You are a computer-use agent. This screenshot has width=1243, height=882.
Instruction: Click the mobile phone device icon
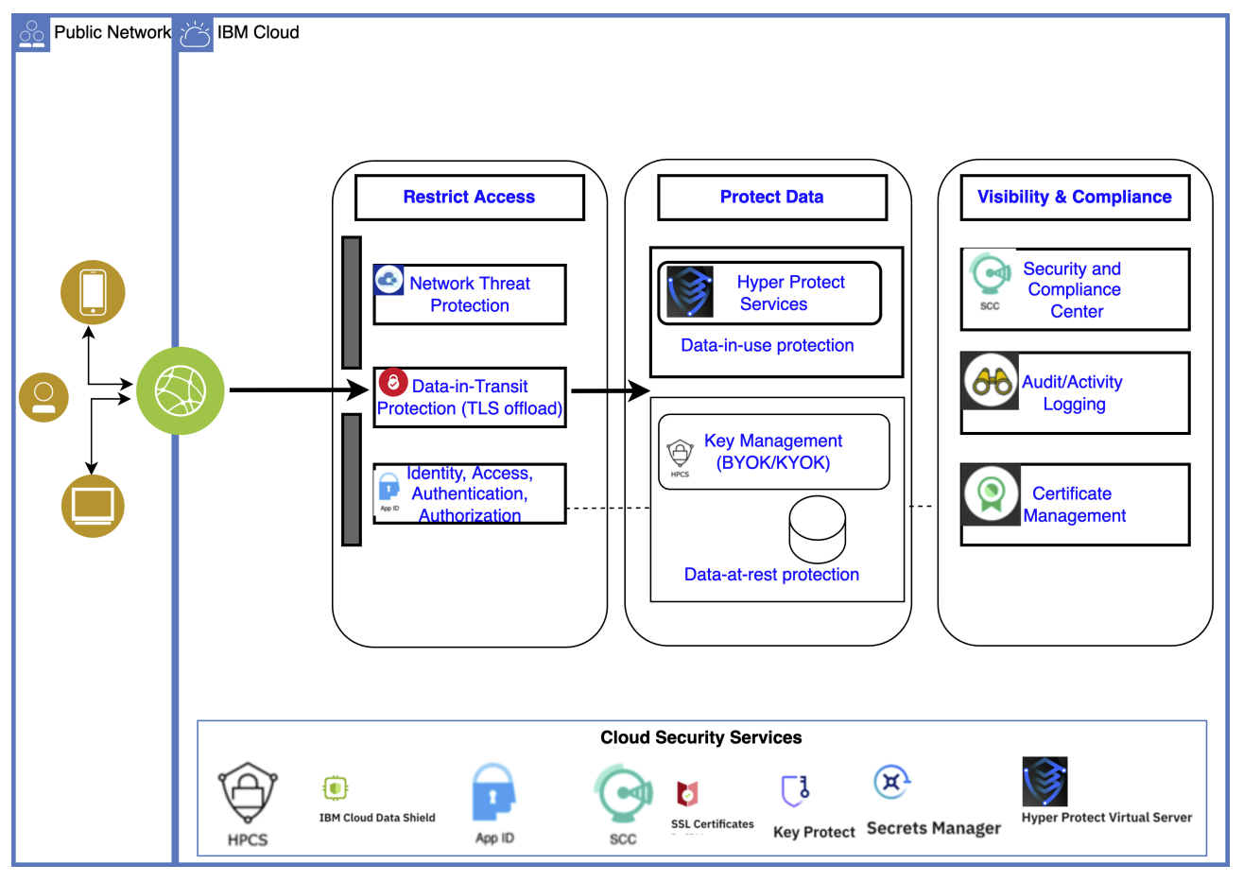coord(93,292)
